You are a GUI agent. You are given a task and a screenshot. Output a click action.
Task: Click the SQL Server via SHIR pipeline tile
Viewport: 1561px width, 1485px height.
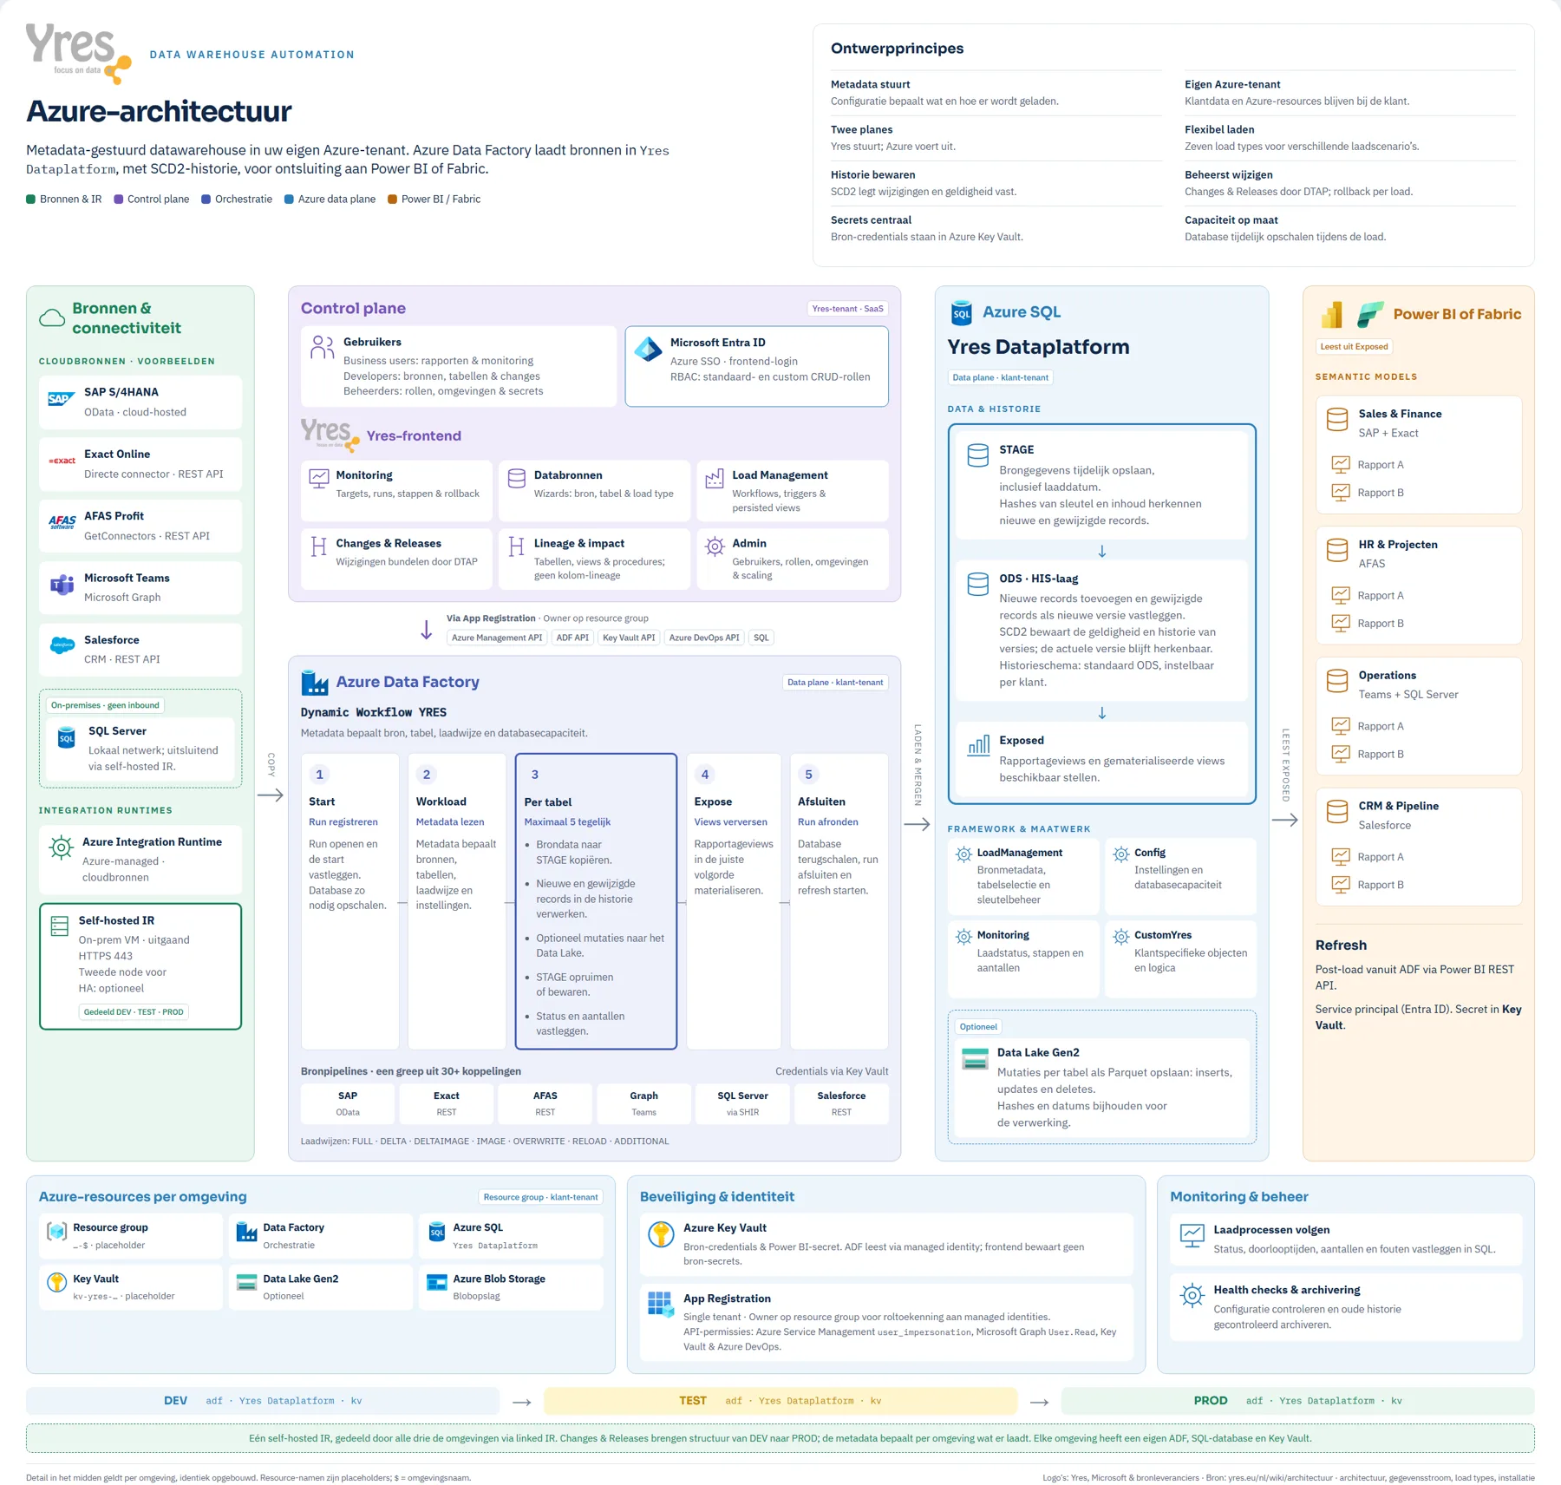tap(742, 1103)
